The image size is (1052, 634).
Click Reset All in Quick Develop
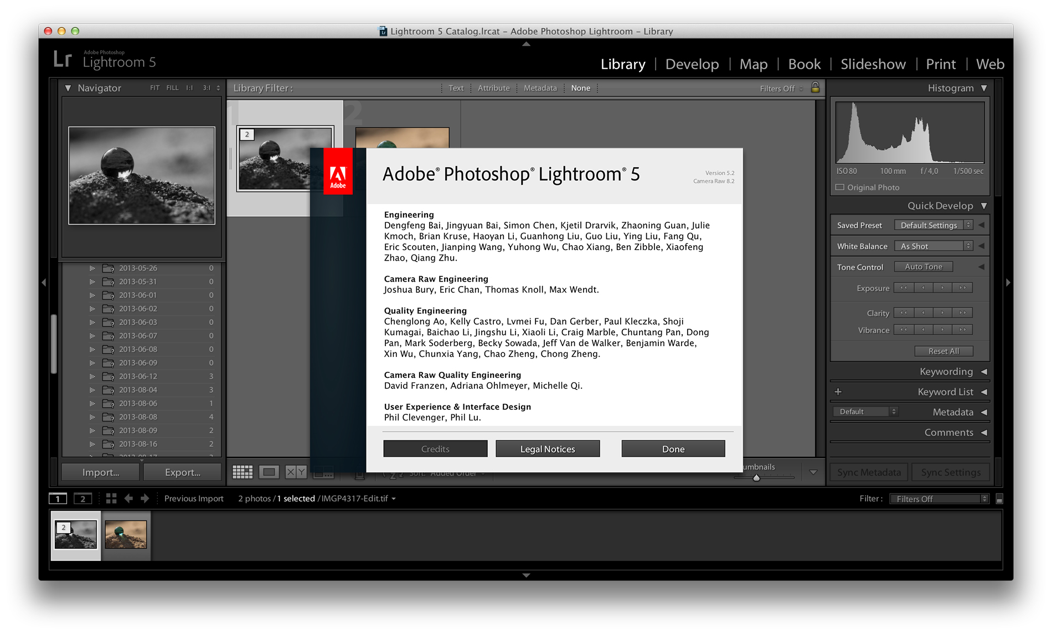pos(943,351)
